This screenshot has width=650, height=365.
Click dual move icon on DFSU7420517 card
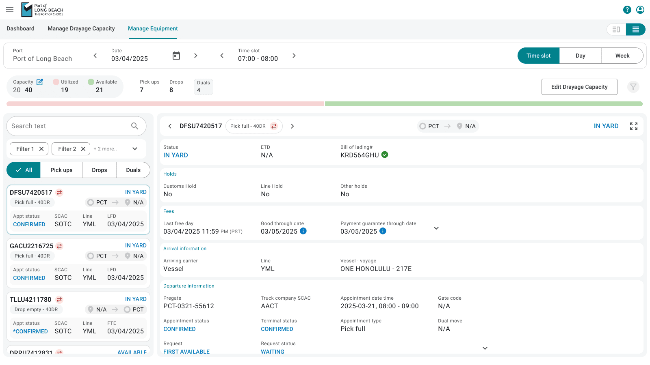click(59, 193)
